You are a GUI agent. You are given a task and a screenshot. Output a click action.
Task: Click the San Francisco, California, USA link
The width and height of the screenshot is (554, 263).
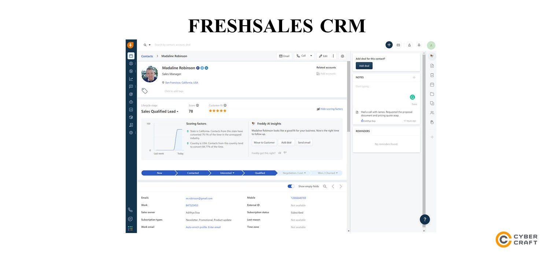point(182,83)
